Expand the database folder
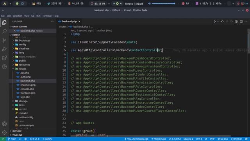The width and height of the screenshot is (250, 141). pyautogui.click(x=24, y=49)
